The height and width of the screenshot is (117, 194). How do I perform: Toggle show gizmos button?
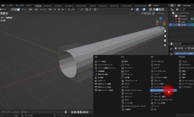(x=137, y=10)
